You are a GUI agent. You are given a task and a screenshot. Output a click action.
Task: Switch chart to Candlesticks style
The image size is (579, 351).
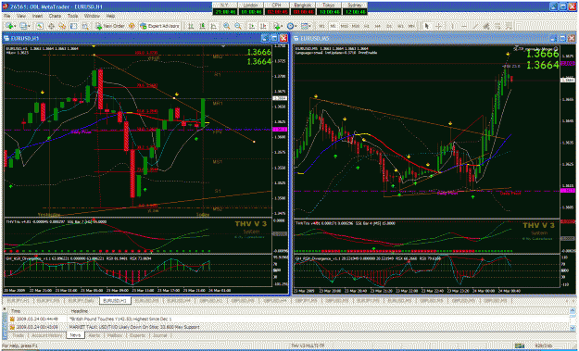tap(202, 26)
